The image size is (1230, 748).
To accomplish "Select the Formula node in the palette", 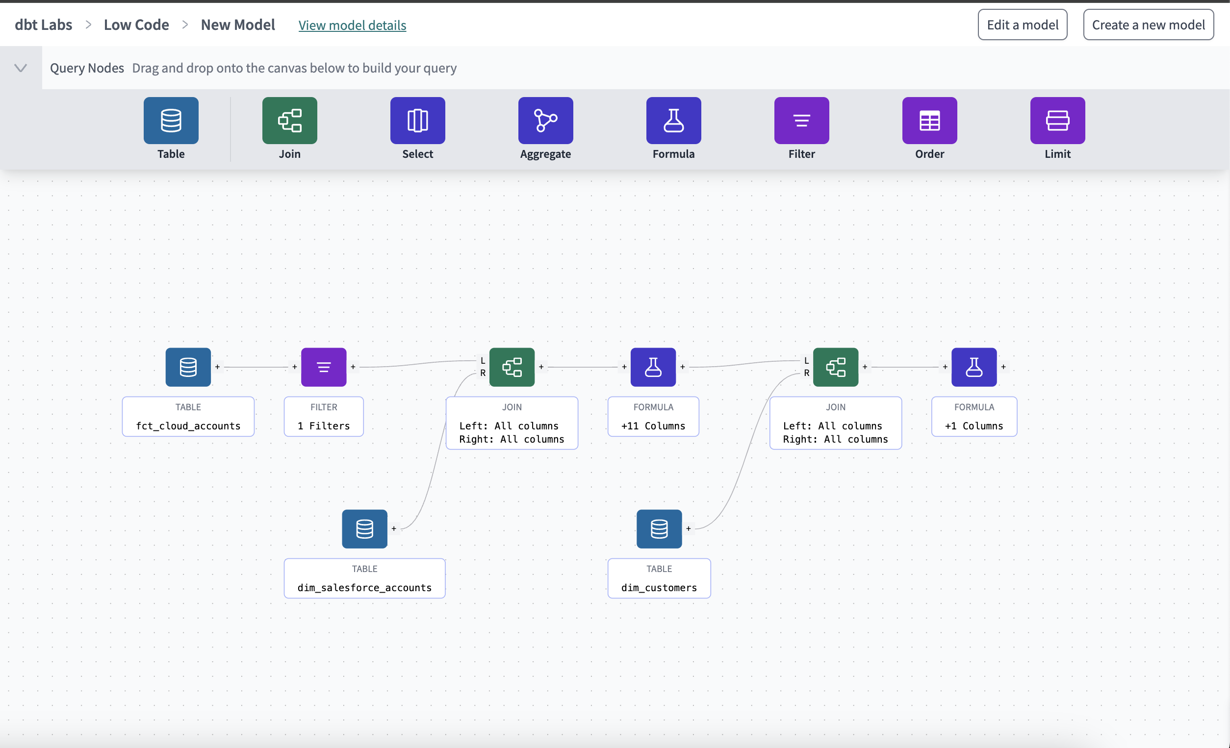I will click(x=673, y=120).
